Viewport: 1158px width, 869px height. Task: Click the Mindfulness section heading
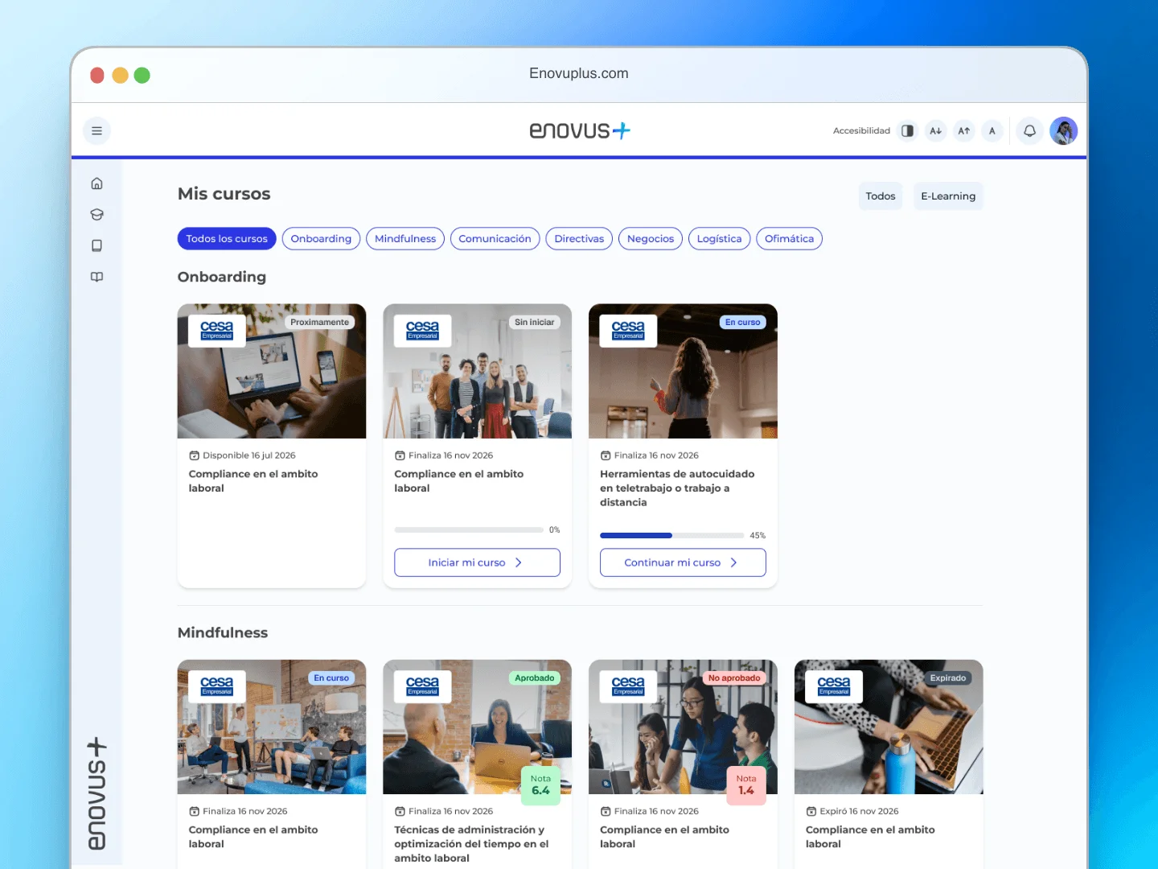[x=223, y=632]
